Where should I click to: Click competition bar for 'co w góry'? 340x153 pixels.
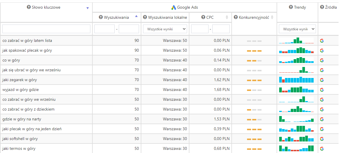point(254,61)
